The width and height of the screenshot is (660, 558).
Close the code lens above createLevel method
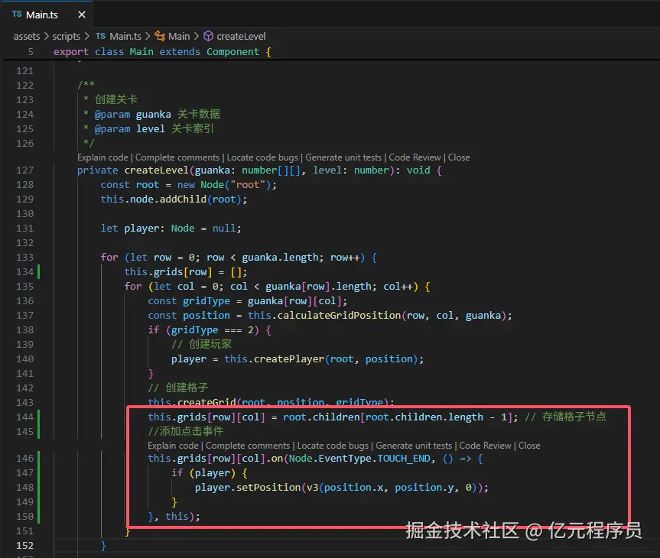pyautogui.click(x=459, y=157)
